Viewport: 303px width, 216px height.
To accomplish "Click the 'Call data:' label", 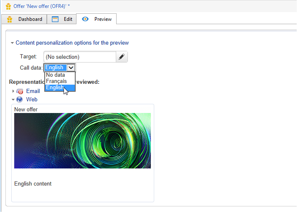I will click(x=31, y=68).
